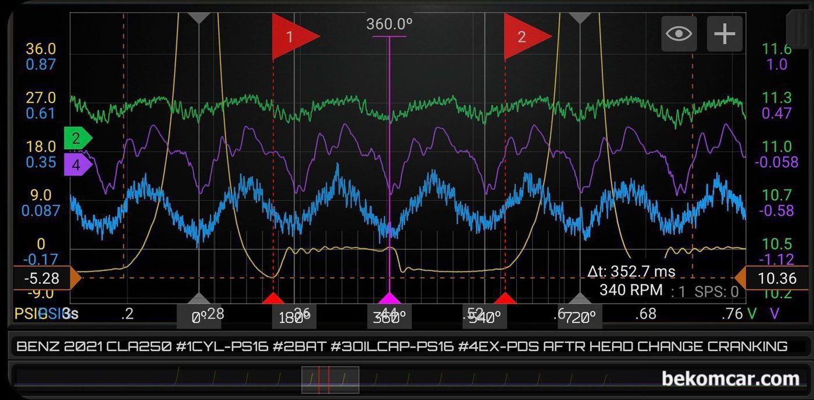This screenshot has width=814, height=400.
Task: Click the gray top ruler marker at 0°
Action: [x=199, y=17]
